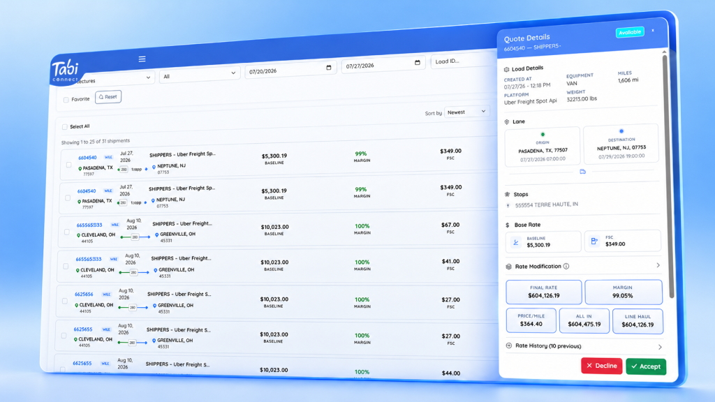The width and height of the screenshot is (715, 402).
Task: Click the $44.00 FSC value in the list
Action: click(x=450, y=373)
